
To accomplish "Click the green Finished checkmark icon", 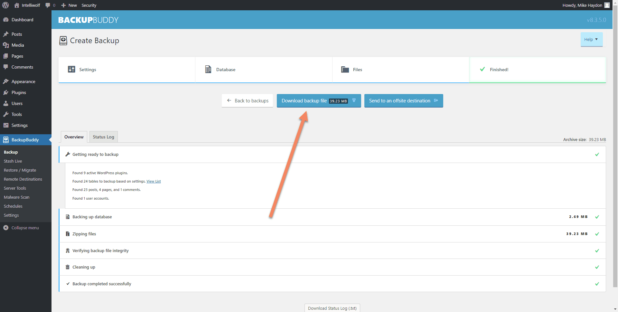I will (482, 69).
